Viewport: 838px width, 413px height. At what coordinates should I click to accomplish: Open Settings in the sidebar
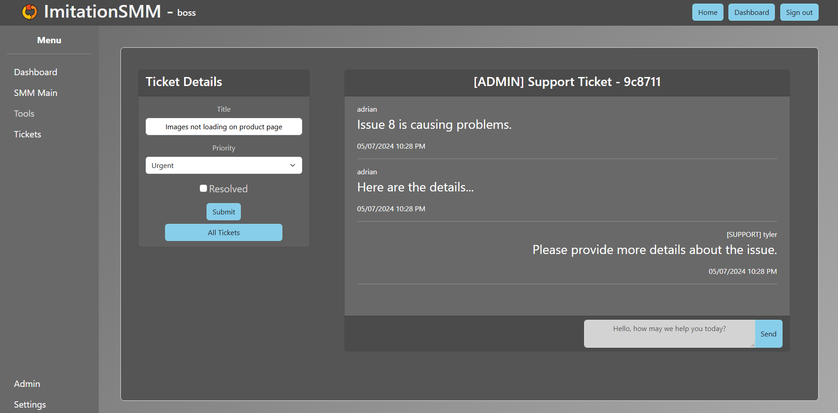30,404
